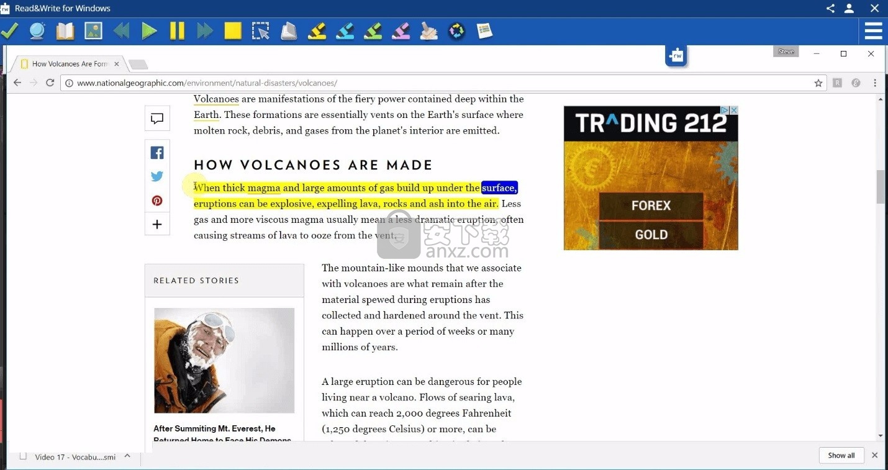The height and width of the screenshot is (470, 888).
Task: Click the round E extension icon in Chrome
Action: click(856, 83)
